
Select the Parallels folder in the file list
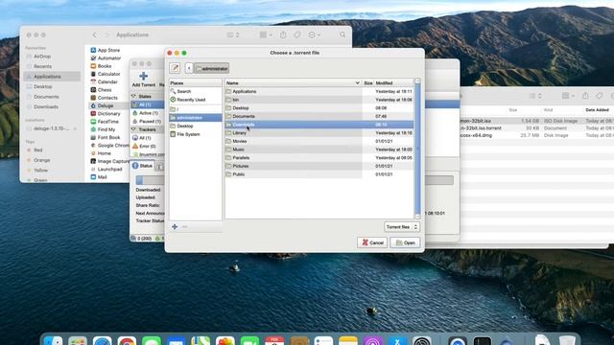319,157
